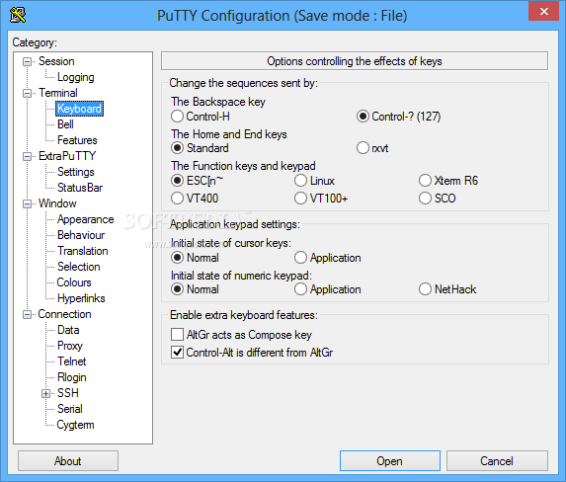Open the Data category
Screen dimensions: 566x482
point(68,330)
